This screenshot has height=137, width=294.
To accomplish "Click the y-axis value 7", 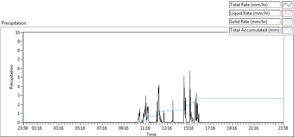I will [x=19, y=60].
